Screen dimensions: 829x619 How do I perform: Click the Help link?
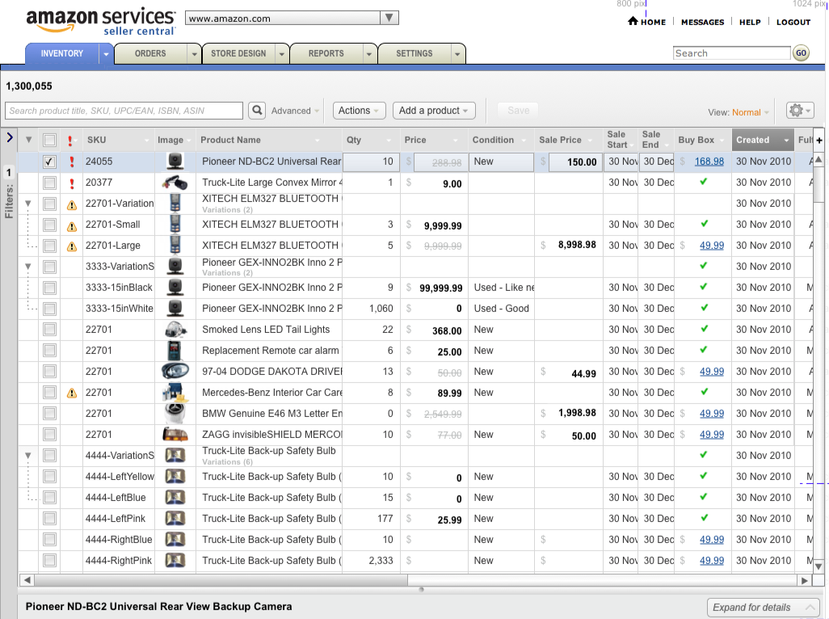point(750,22)
